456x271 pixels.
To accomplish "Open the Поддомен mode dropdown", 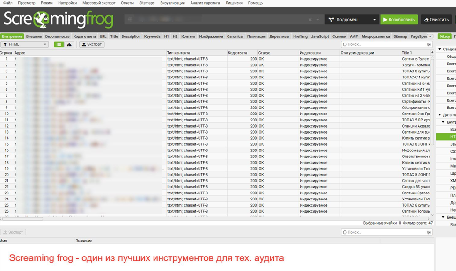I will (x=352, y=20).
